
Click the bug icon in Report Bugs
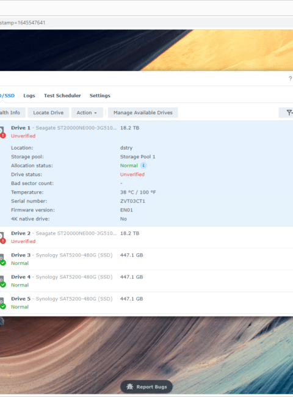coord(130,387)
